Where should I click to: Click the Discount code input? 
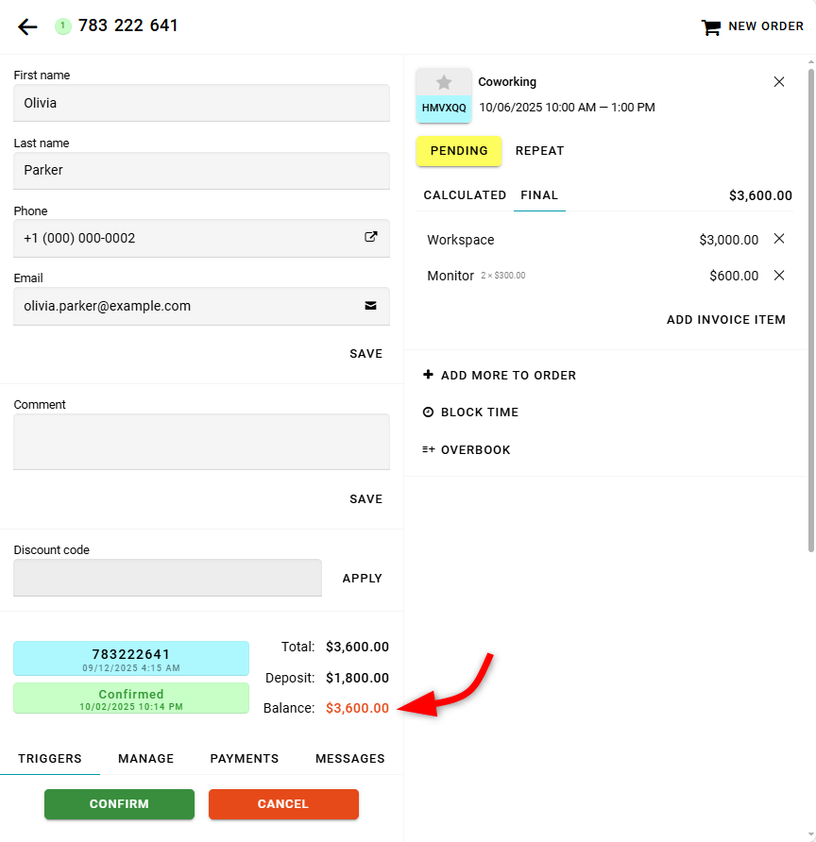(167, 578)
